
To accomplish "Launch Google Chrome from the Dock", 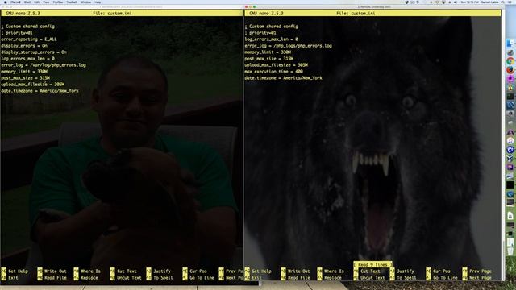I will tap(510, 61).
